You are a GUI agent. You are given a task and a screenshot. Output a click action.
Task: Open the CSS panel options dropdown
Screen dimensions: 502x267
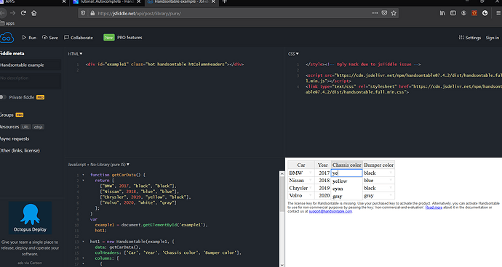pos(293,54)
